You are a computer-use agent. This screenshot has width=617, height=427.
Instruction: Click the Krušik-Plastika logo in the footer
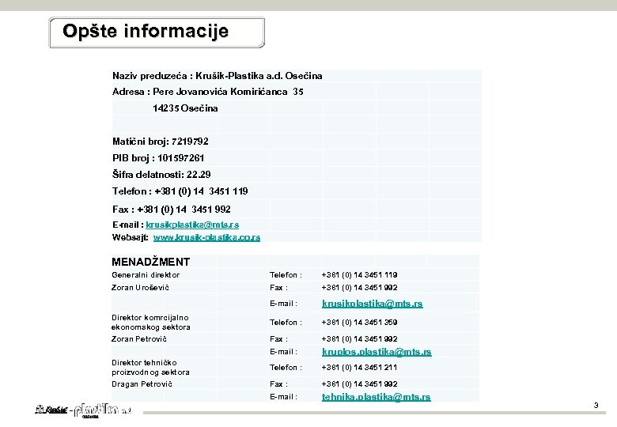tap(83, 411)
